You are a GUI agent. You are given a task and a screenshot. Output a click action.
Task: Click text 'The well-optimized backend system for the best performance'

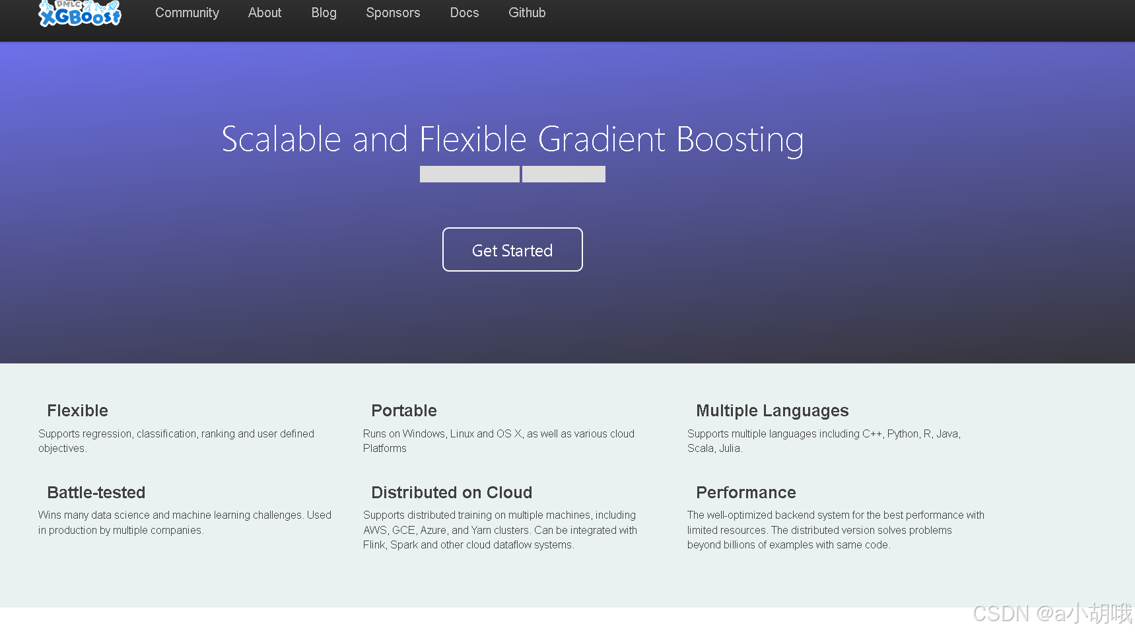click(x=825, y=515)
